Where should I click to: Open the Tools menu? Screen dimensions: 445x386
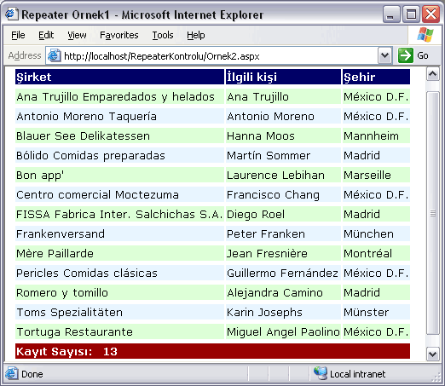pos(163,35)
